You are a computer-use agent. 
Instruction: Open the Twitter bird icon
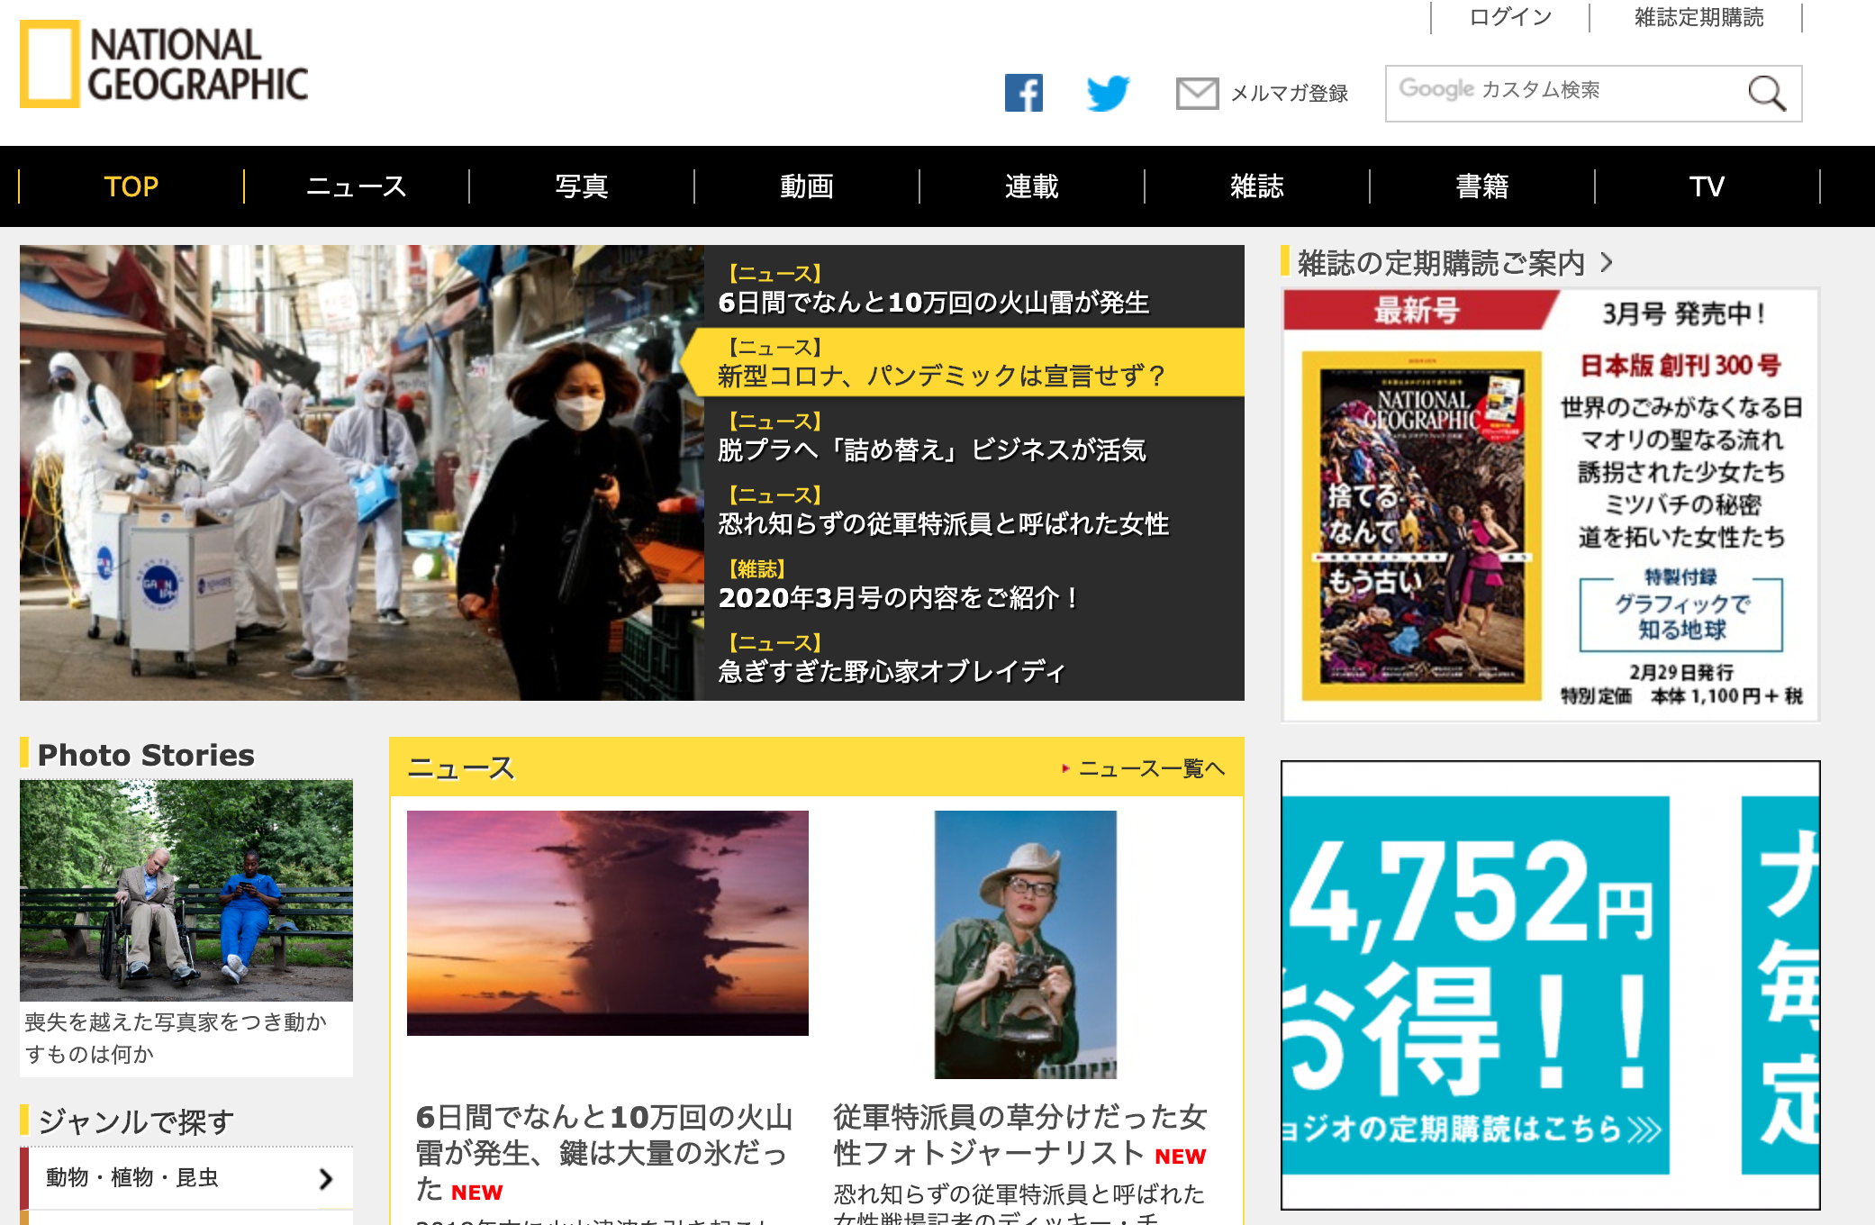pyautogui.click(x=1108, y=93)
